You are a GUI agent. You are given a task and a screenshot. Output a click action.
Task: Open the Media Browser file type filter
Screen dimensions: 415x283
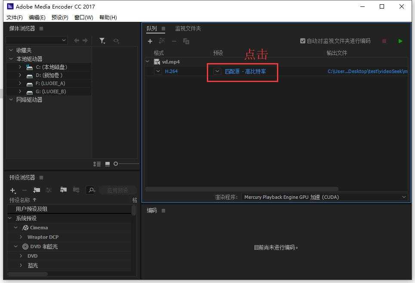click(102, 41)
